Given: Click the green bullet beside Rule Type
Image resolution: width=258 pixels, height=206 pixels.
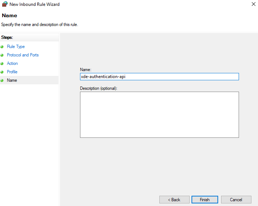Looking at the screenshot, I should pos(2,47).
